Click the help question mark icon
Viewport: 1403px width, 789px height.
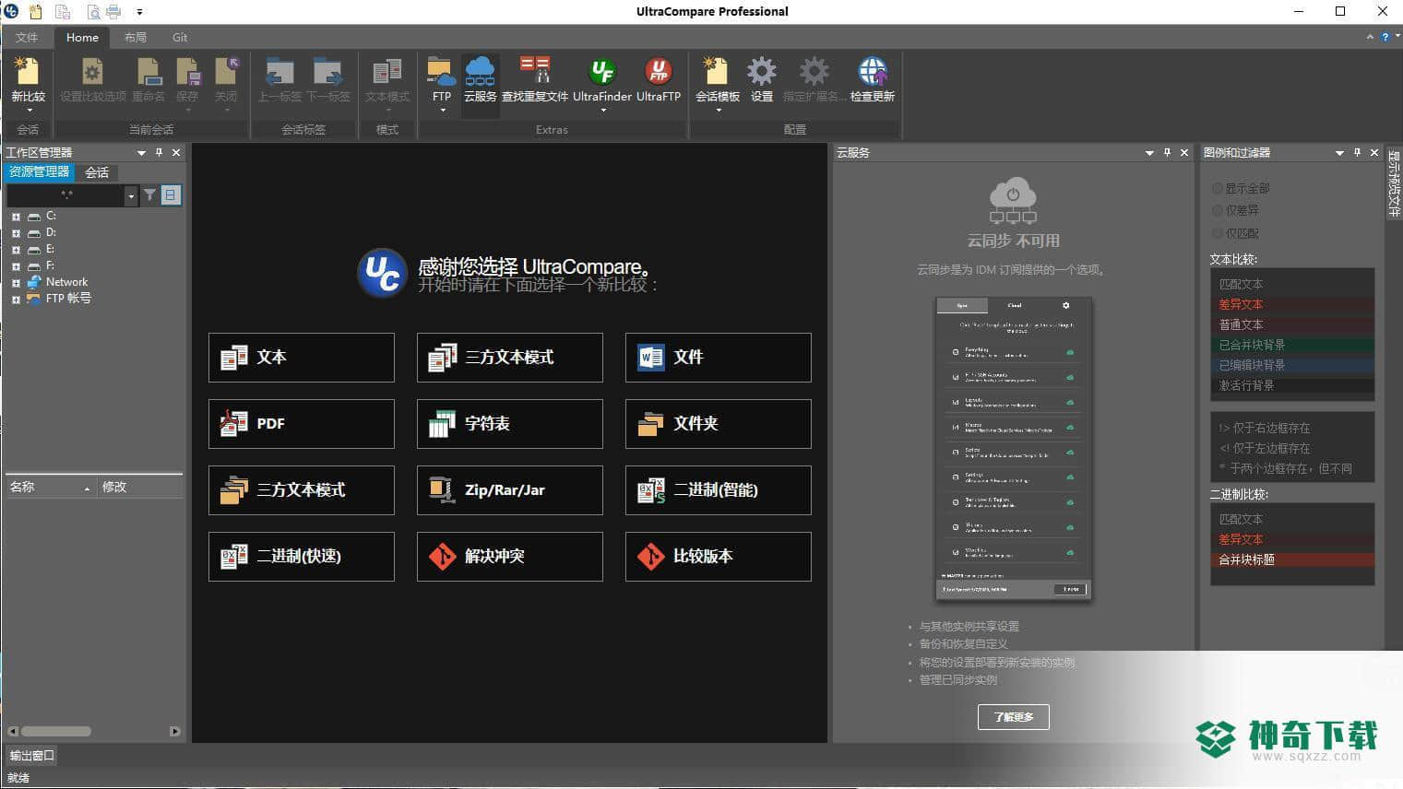point(1385,37)
